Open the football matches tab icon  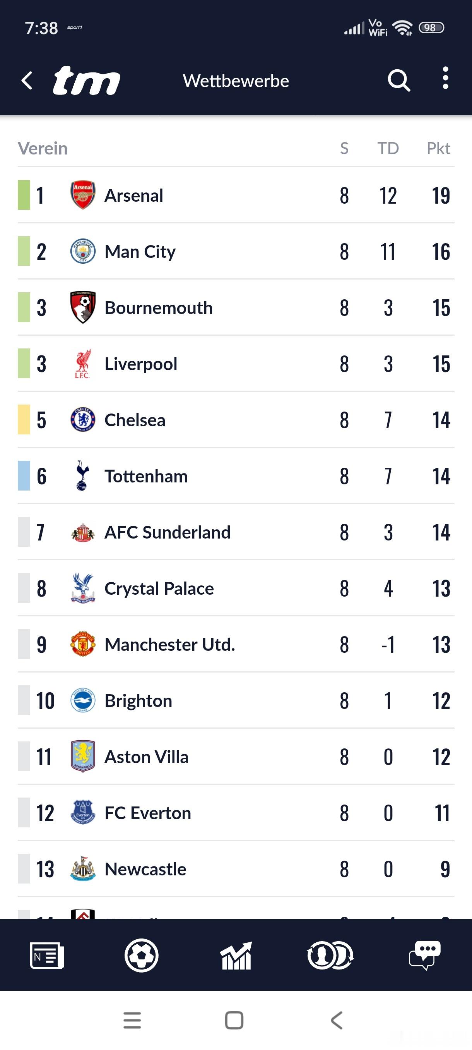[141, 955]
